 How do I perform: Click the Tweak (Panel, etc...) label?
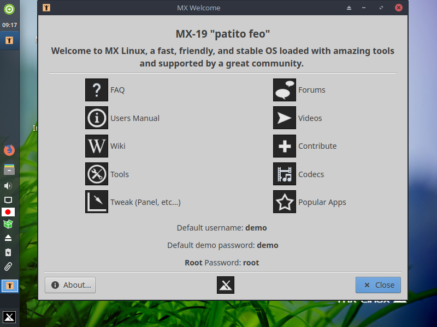coord(145,202)
